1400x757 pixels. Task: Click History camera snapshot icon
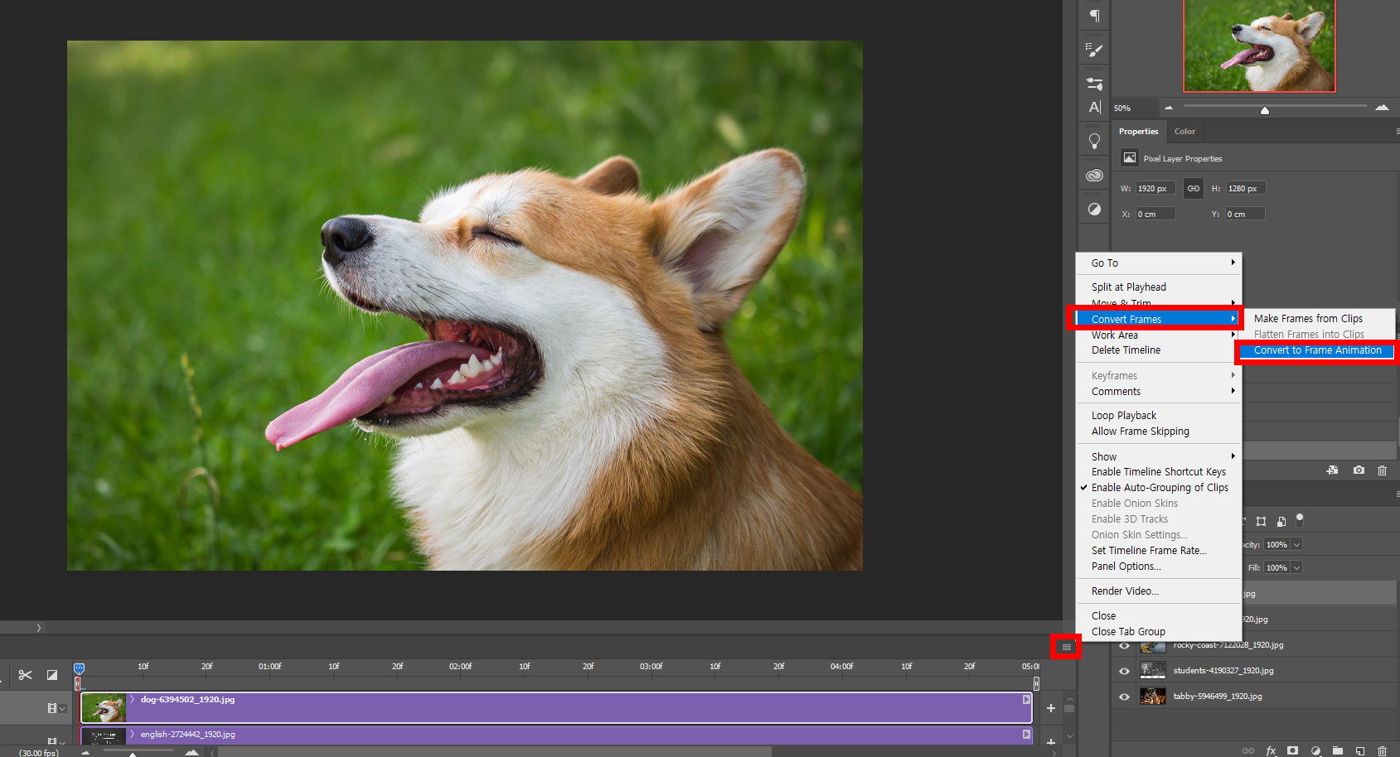pyautogui.click(x=1359, y=470)
